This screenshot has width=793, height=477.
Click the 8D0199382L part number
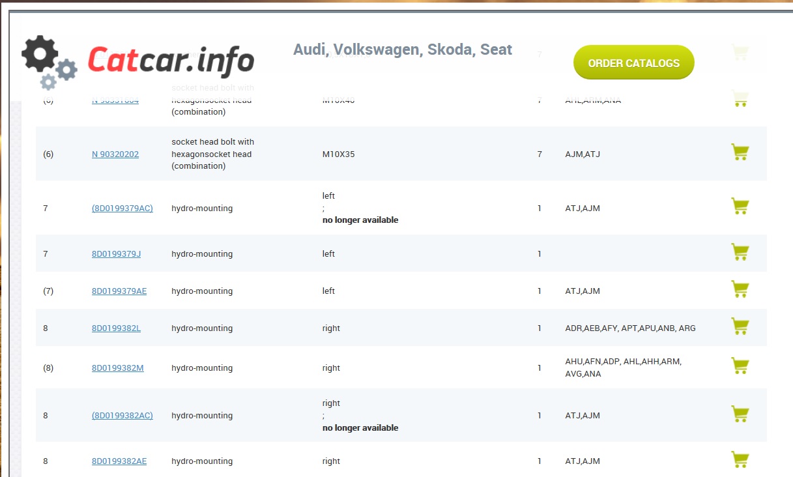pyautogui.click(x=116, y=328)
